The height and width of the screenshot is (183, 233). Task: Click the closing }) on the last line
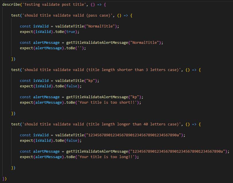pos(4,178)
